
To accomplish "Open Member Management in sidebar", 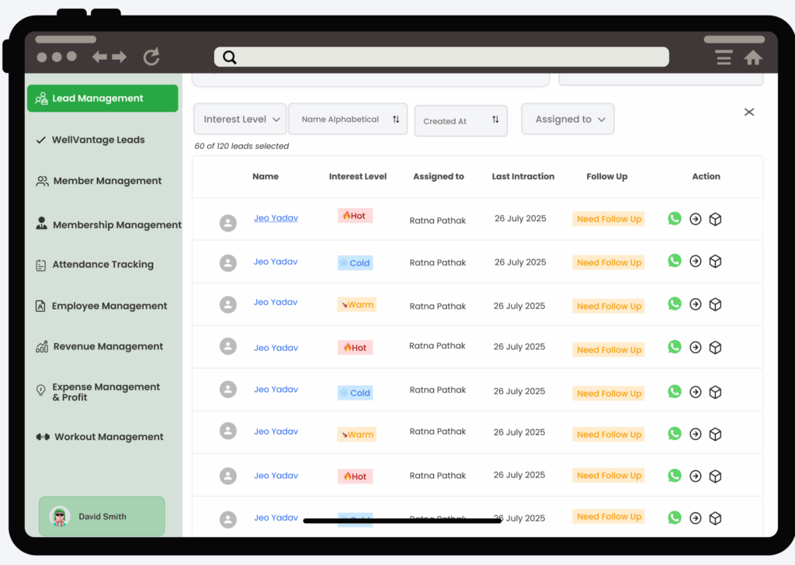I will [x=107, y=181].
